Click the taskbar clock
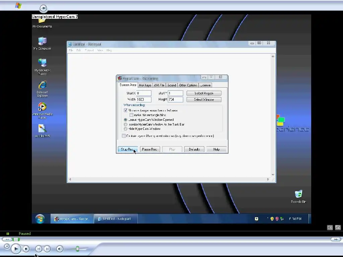This screenshot has width=343, height=257. (x=295, y=219)
